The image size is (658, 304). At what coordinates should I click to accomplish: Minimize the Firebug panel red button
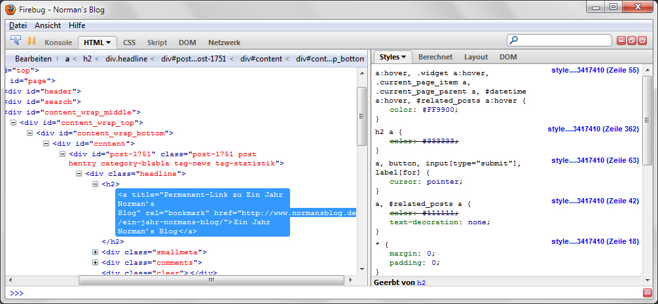pyautogui.click(x=621, y=41)
